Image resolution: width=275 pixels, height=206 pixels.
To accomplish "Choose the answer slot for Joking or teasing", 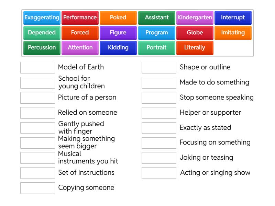I will (159, 158).
